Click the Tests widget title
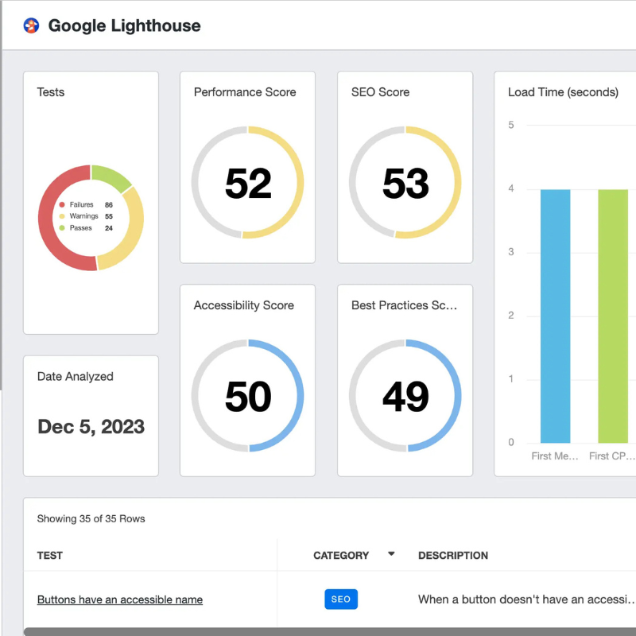 point(51,92)
